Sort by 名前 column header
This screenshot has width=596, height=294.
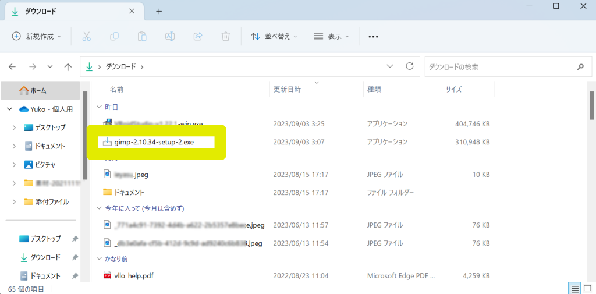116,90
